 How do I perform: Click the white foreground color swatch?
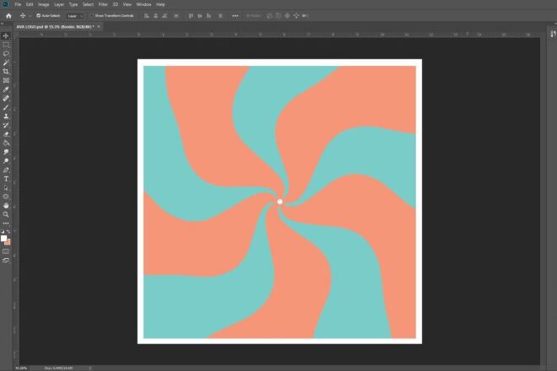coord(3,239)
